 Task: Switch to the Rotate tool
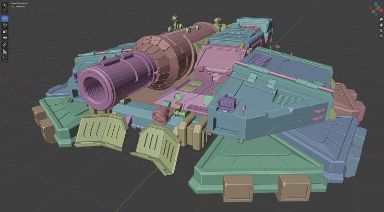pos(5,25)
